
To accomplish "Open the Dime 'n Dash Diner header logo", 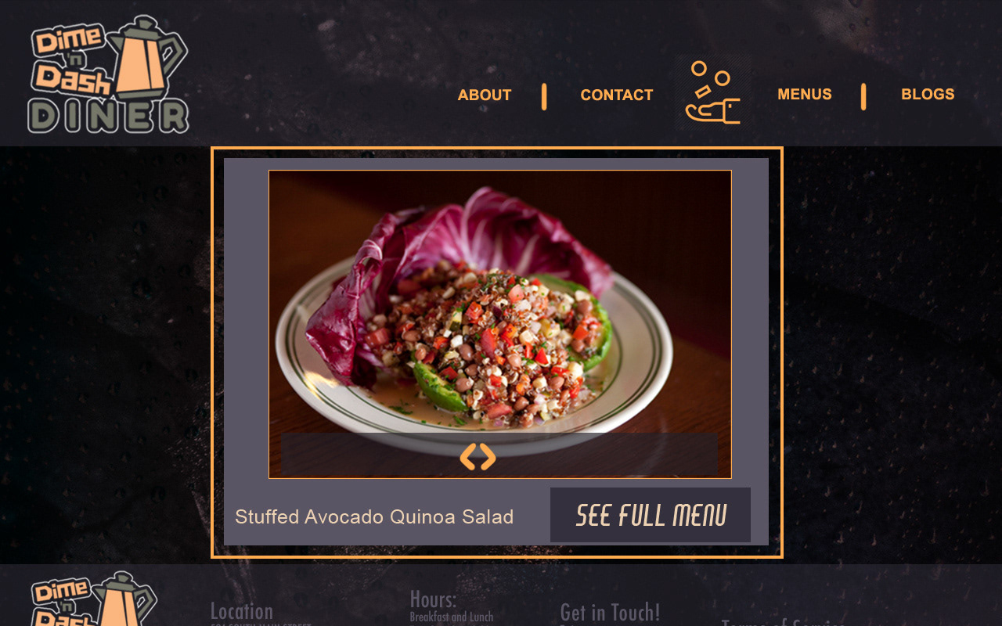I will pyautogui.click(x=109, y=74).
